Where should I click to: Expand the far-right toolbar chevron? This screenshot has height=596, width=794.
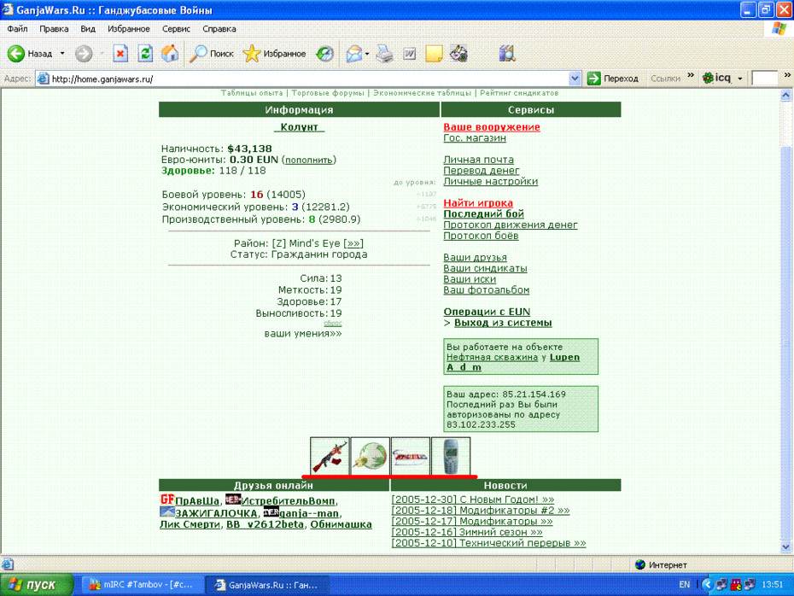787,75
